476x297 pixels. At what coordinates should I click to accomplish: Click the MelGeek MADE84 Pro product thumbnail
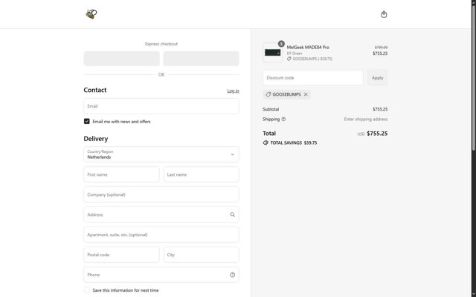click(x=272, y=53)
